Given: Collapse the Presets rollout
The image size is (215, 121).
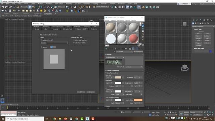Looking at the screenshot, I should click(x=109, y=54).
